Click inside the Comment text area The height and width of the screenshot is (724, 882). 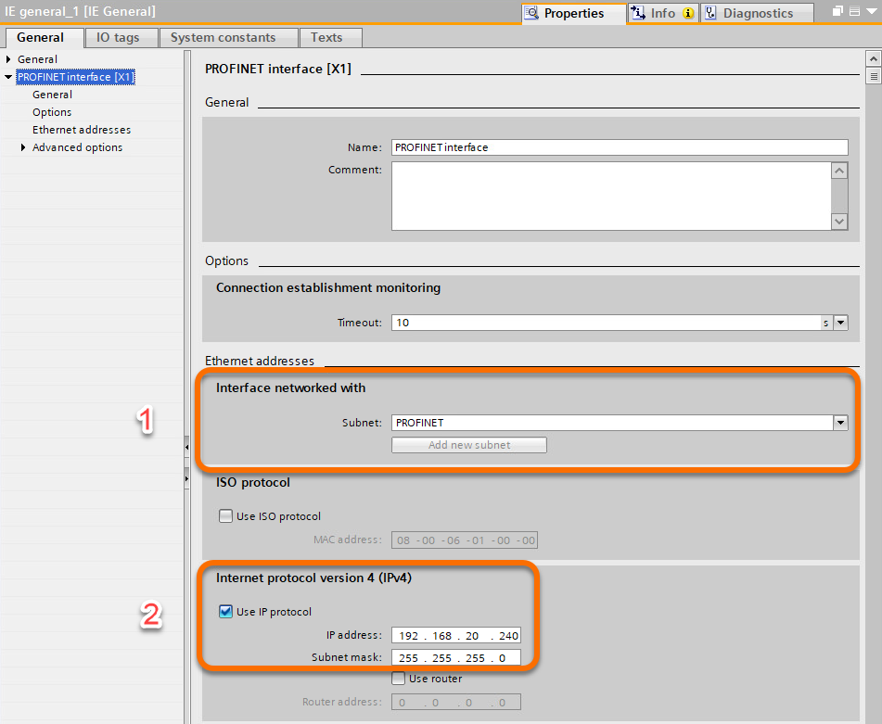(611, 197)
